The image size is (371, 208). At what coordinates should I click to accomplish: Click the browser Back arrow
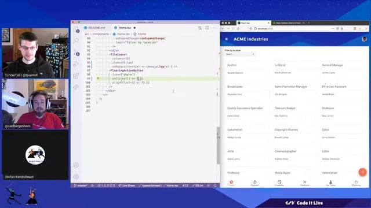click(223, 28)
